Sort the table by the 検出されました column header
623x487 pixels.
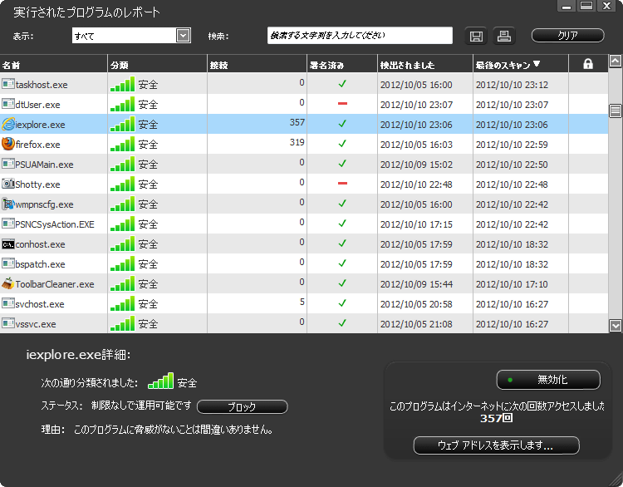425,65
